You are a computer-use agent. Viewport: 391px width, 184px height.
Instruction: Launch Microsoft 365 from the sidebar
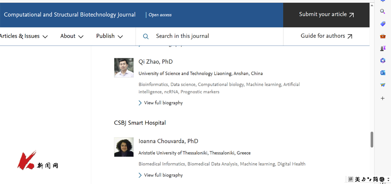[x=383, y=61]
